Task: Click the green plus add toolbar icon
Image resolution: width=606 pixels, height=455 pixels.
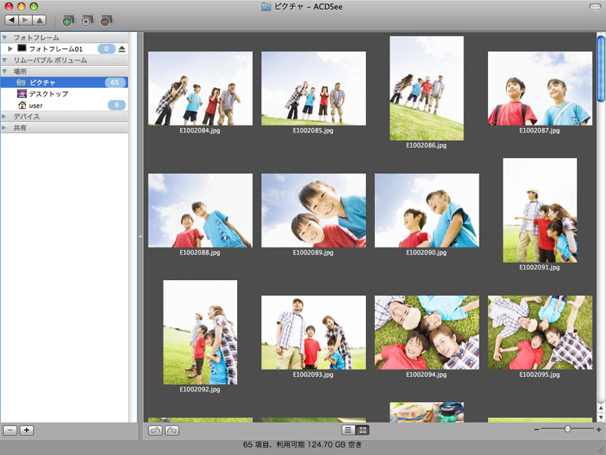Action: 67,21
